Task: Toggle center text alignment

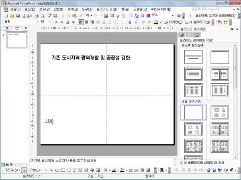Action: click(87, 22)
